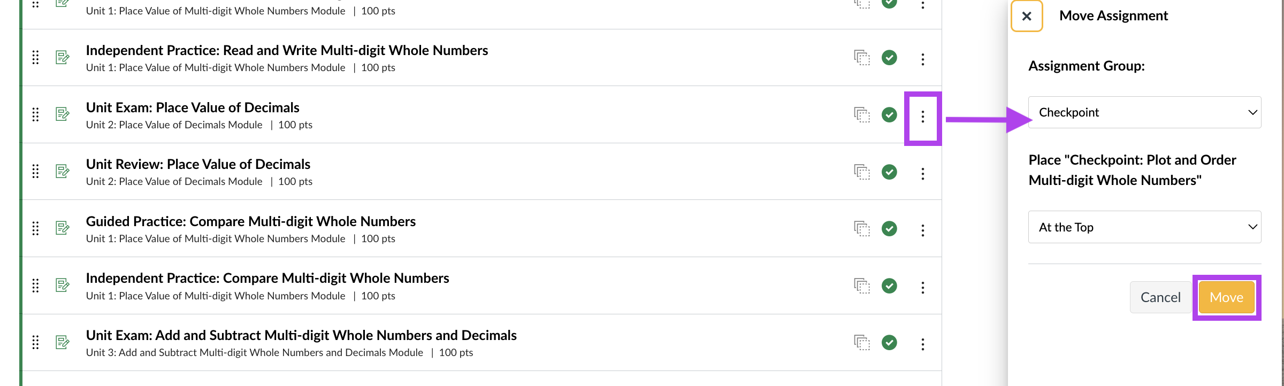Open the At the Top placement dropdown
Image resolution: width=1284 pixels, height=386 pixels.
point(1145,227)
